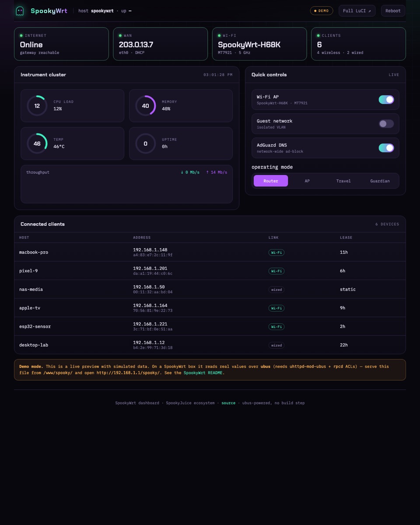Click the LIVE label in Quick controls
This screenshot has height=525, width=420.
(394, 75)
